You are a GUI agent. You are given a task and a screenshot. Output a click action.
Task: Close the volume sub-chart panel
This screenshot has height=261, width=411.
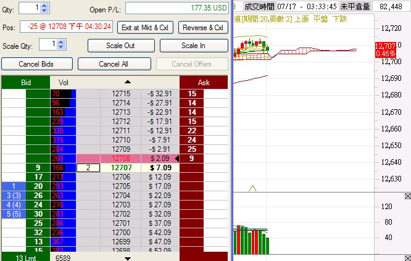click(407, 196)
